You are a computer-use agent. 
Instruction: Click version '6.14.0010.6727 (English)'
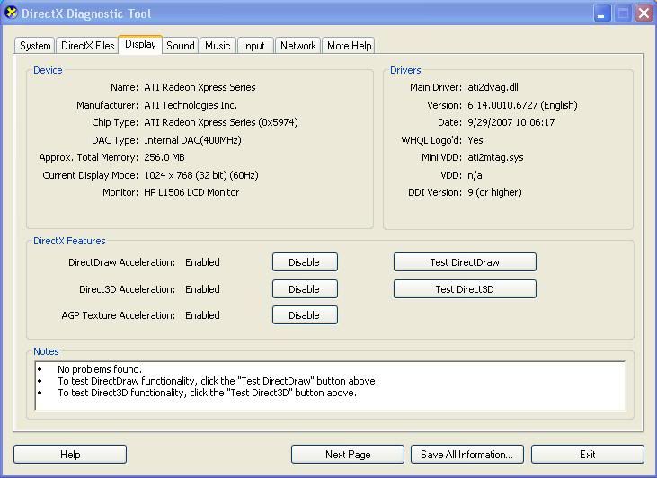click(x=522, y=105)
